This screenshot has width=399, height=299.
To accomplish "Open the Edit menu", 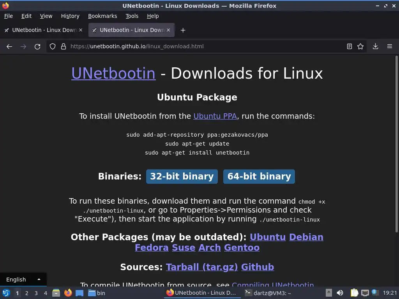I will [26, 16].
